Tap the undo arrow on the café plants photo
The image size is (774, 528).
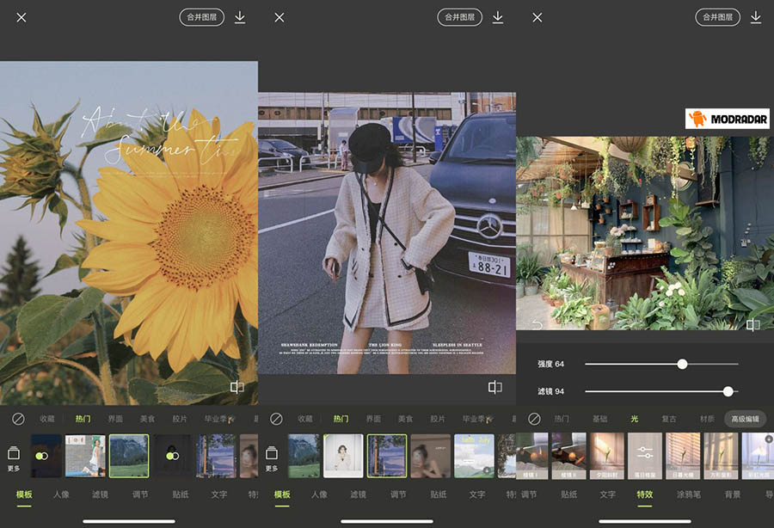(537, 324)
